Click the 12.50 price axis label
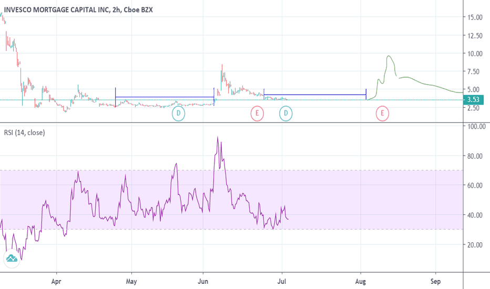The width and height of the screenshot is (490, 289). click(475, 36)
